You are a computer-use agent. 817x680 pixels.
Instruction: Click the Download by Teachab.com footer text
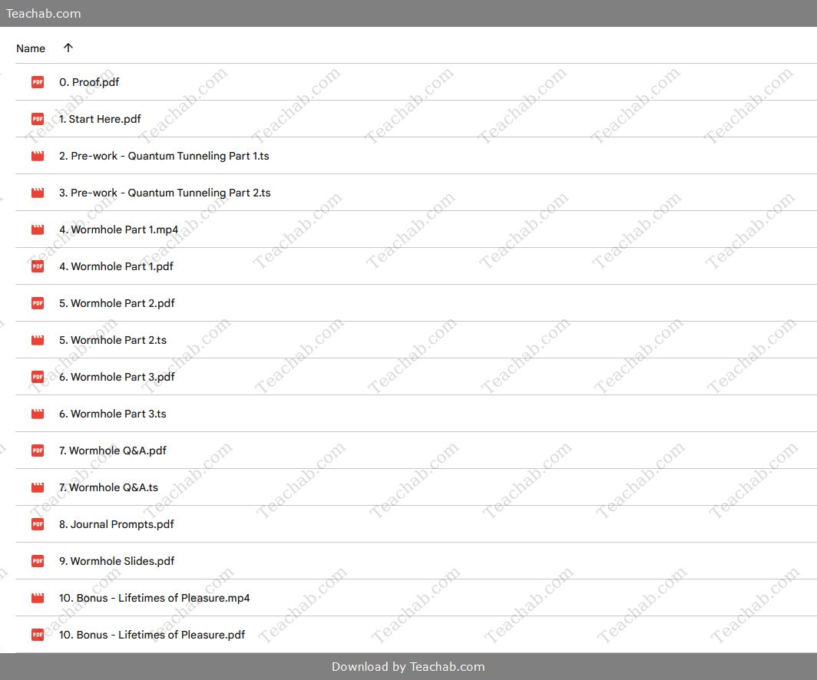(408, 666)
